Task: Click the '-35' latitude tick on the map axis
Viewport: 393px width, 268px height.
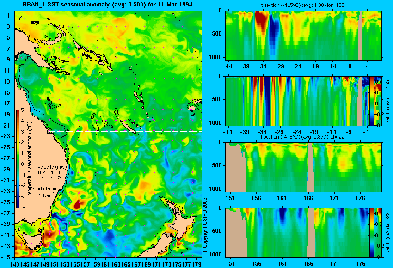Action: (6, 202)
